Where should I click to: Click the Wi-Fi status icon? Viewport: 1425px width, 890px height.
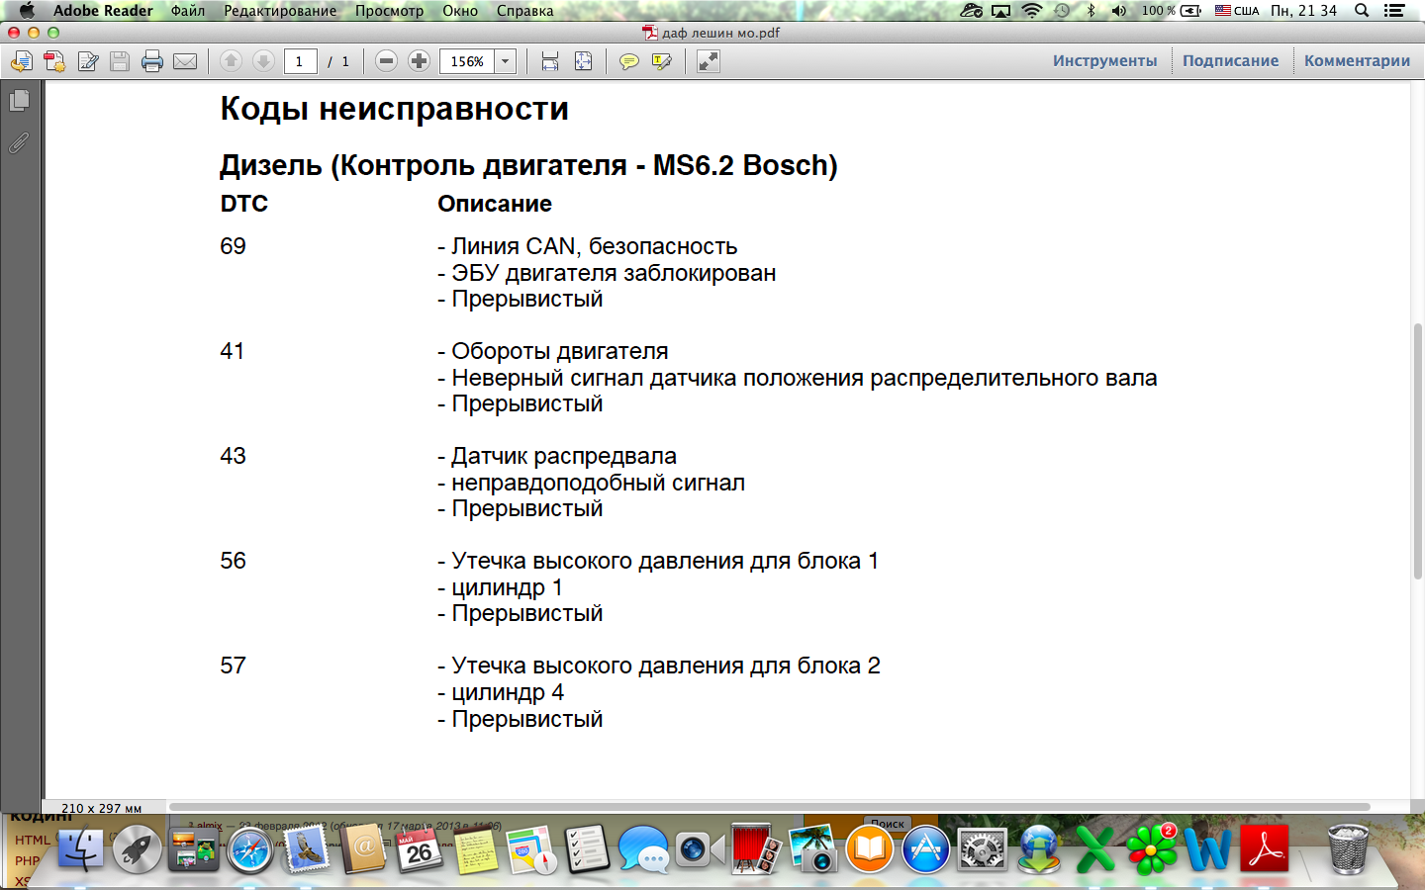coord(1031,11)
